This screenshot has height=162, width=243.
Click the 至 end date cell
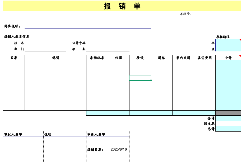point(228,48)
